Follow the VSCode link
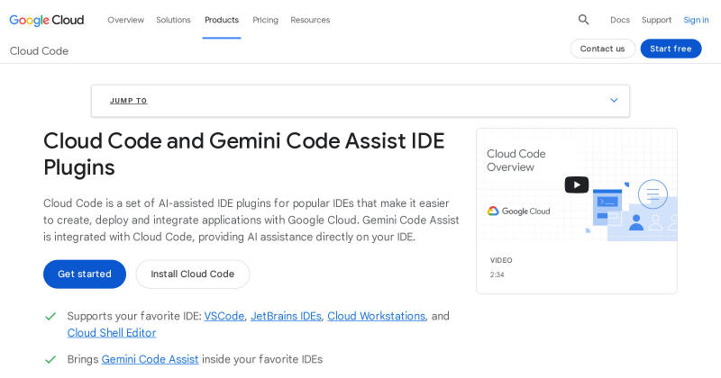 (x=224, y=316)
